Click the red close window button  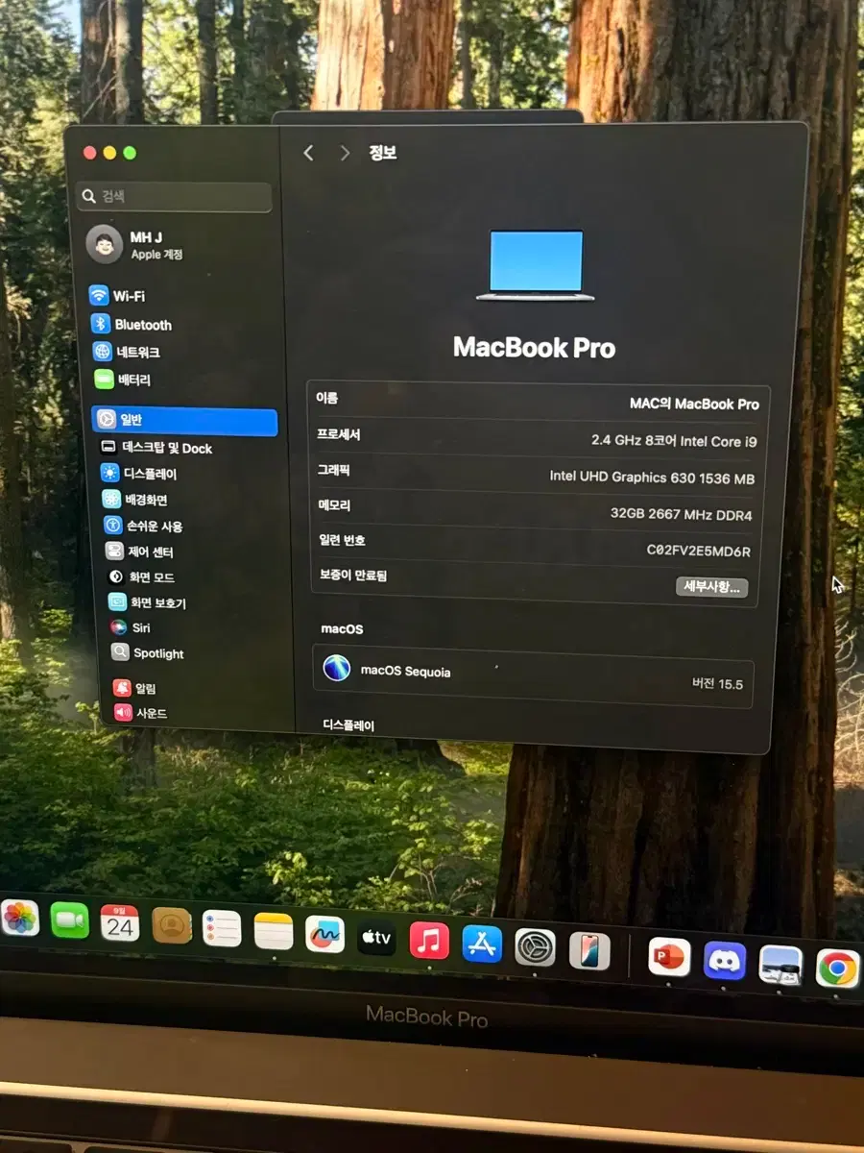point(90,153)
